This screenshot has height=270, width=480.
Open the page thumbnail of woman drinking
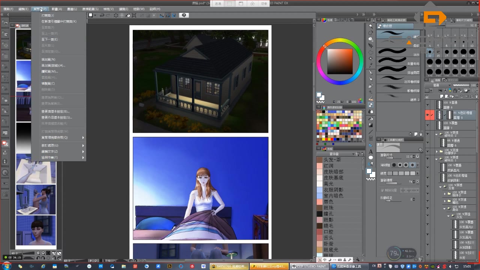point(36,199)
